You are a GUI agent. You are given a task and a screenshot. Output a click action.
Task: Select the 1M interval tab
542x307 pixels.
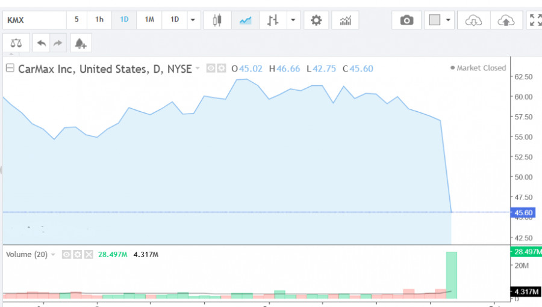pos(149,20)
